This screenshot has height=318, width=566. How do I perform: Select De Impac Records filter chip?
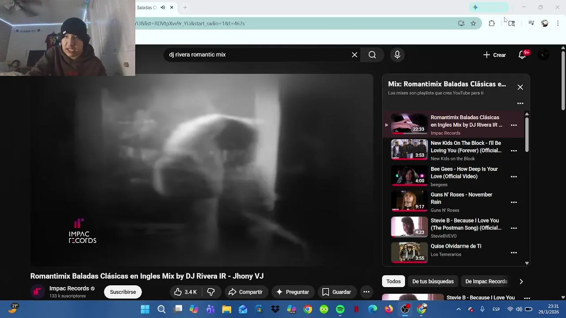click(x=486, y=281)
